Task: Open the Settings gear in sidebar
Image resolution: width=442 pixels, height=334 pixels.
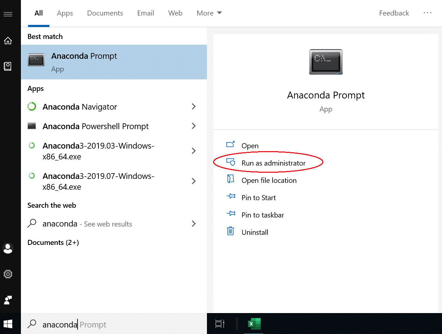Action: click(x=8, y=274)
